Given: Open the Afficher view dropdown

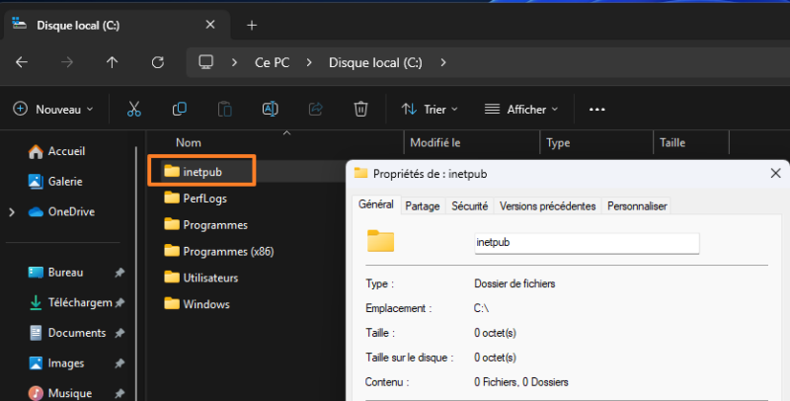Looking at the screenshot, I should click(x=521, y=110).
